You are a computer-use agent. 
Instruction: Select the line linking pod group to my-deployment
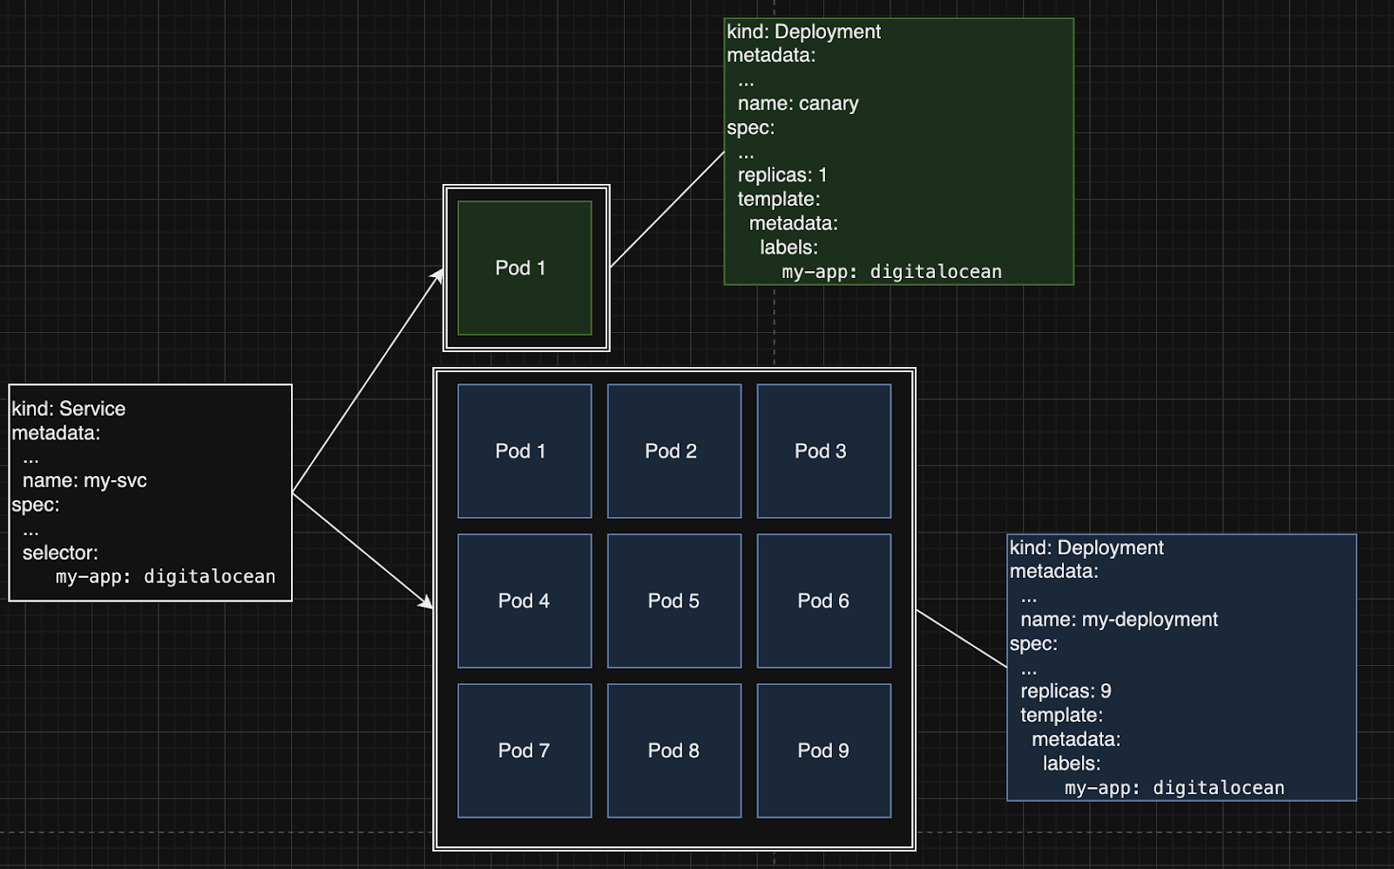[x=961, y=638]
